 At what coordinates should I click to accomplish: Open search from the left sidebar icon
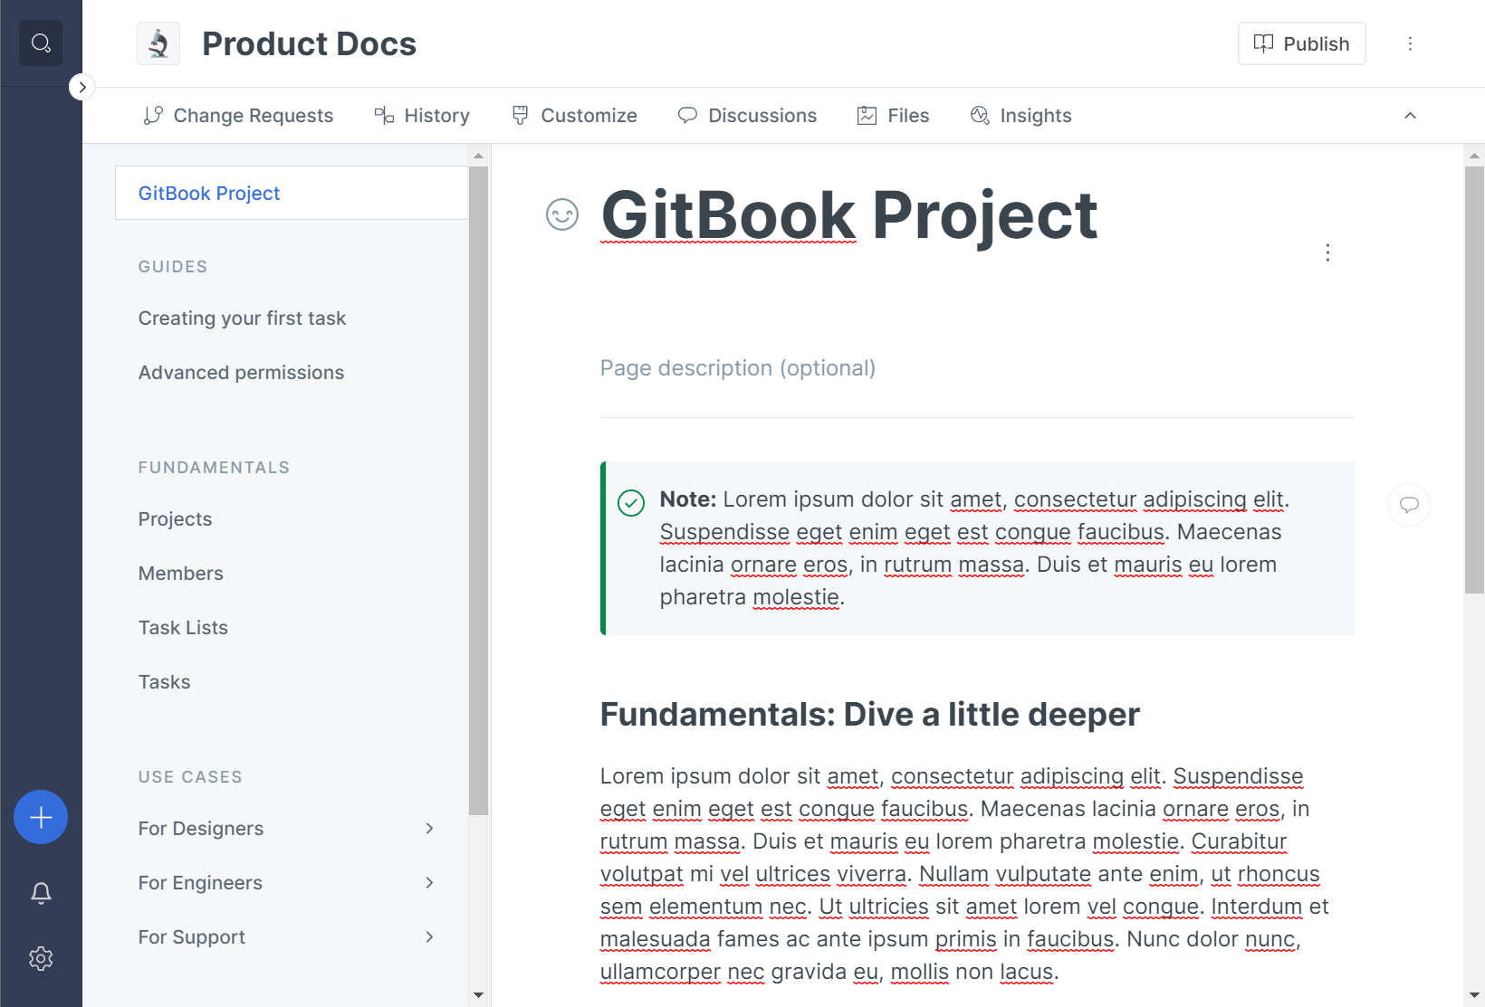41,43
